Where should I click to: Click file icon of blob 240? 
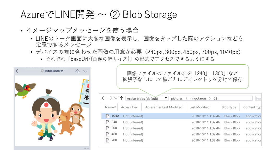[x=107, y=122]
